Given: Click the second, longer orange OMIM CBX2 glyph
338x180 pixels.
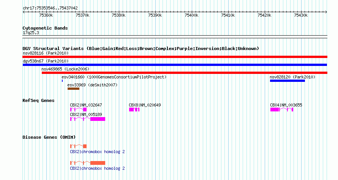Looking at the screenshot, I should [87, 163].
